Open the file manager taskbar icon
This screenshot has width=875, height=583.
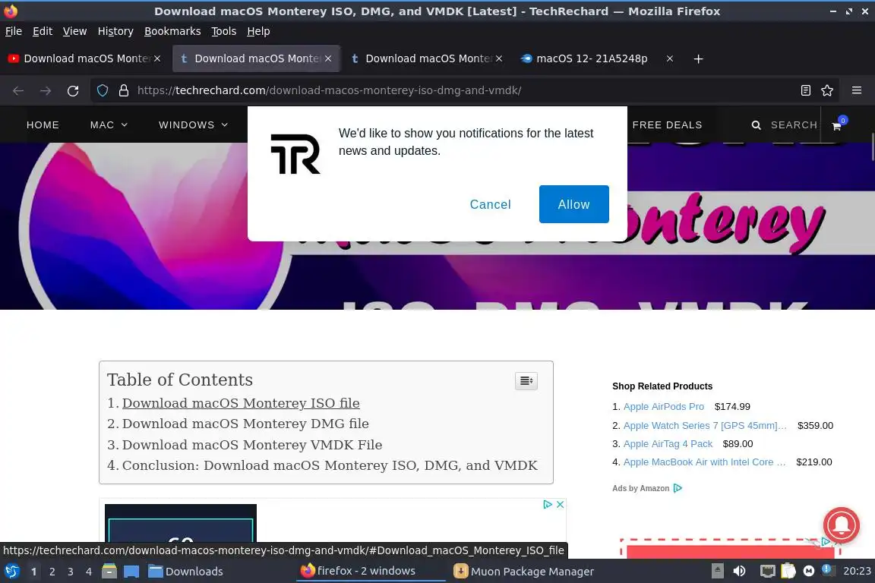(109, 572)
